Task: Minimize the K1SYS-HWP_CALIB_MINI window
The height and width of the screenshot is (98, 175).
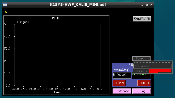Action: [142, 5]
